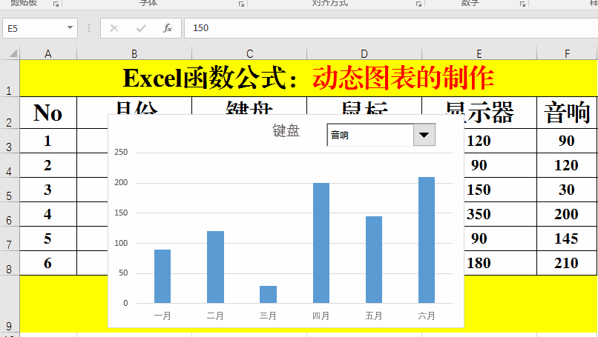
Task: Click the Cancel (X) formula bar icon
Action: click(x=114, y=28)
